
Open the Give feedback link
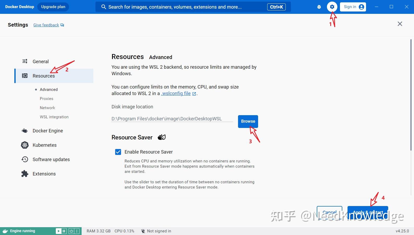click(x=46, y=25)
